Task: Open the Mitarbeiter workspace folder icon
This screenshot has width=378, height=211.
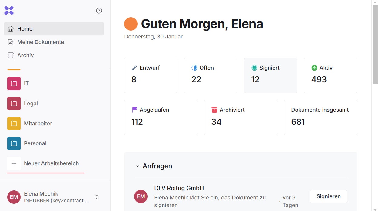Action: 14,124
